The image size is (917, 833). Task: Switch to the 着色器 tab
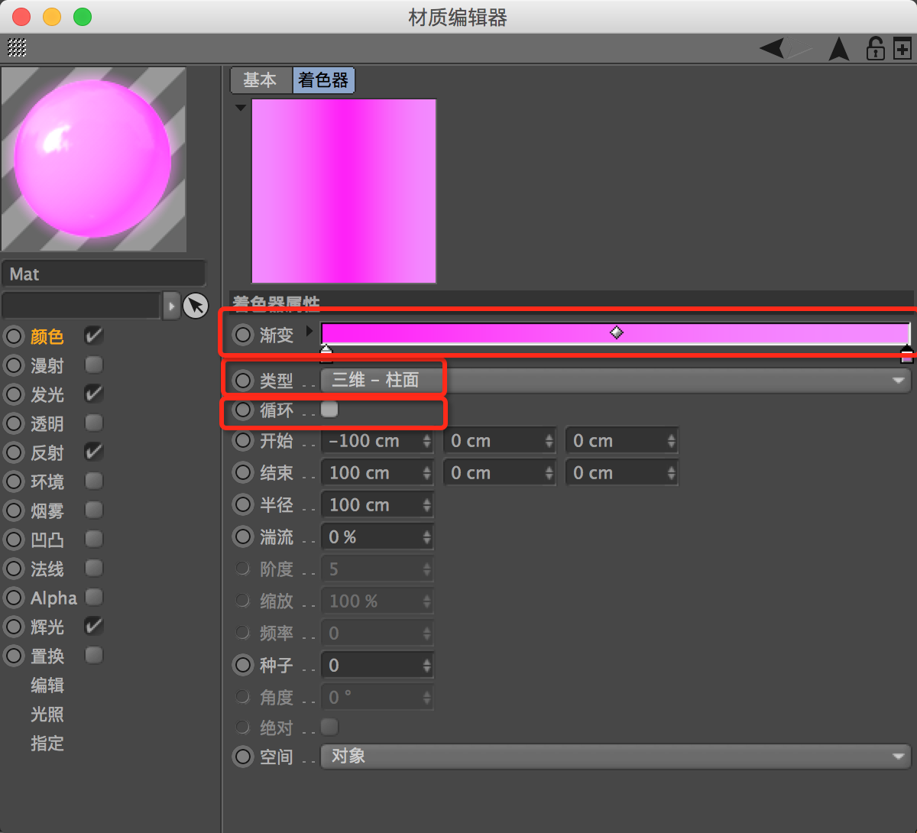point(323,80)
